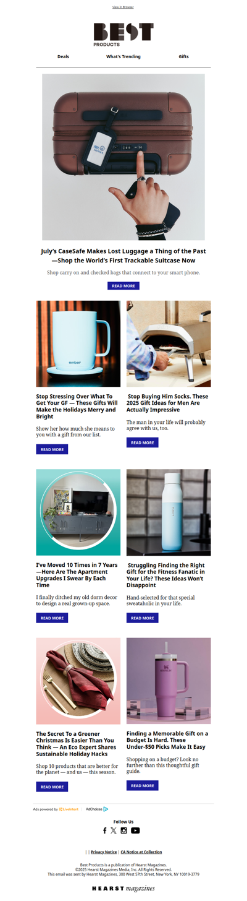Viewport: 247px width, 901px height.
Task: Open the What's Trending navigation item
Action: coord(124,56)
